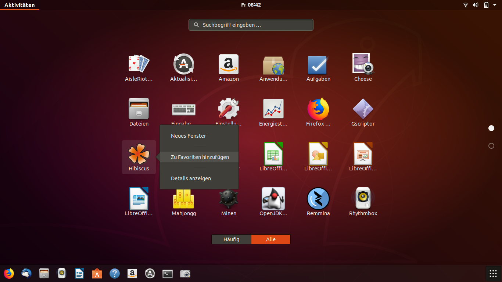Screen dimensions: 502x282
Task: Select the first page indicator dot
Action: [x=491, y=128]
